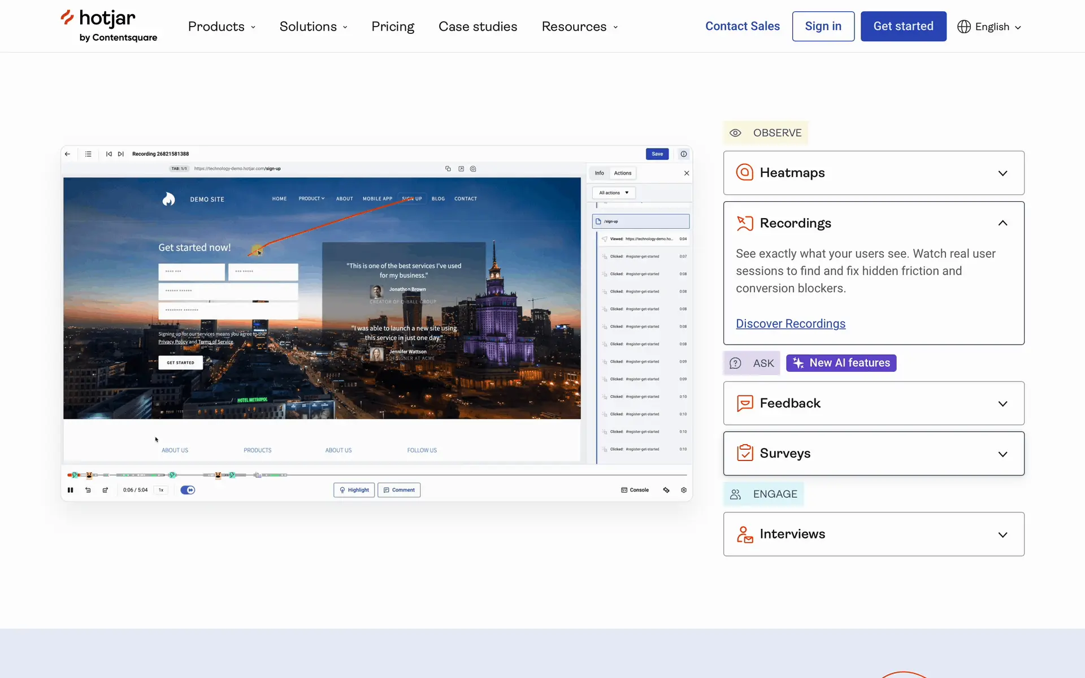This screenshot has width=1085, height=678.
Task: Open the Products dropdown menu
Action: click(222, 27)
